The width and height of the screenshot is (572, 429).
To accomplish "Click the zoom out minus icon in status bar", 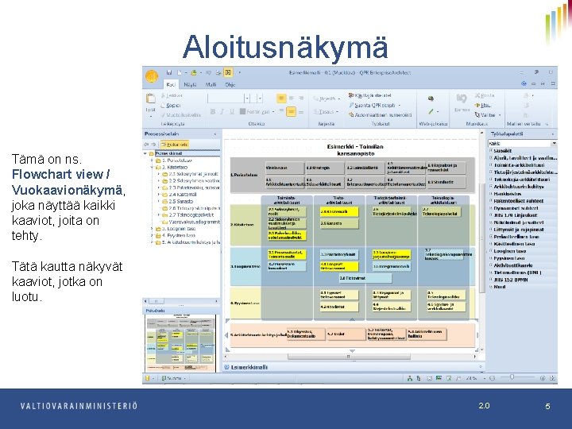I will click(493, 378).
